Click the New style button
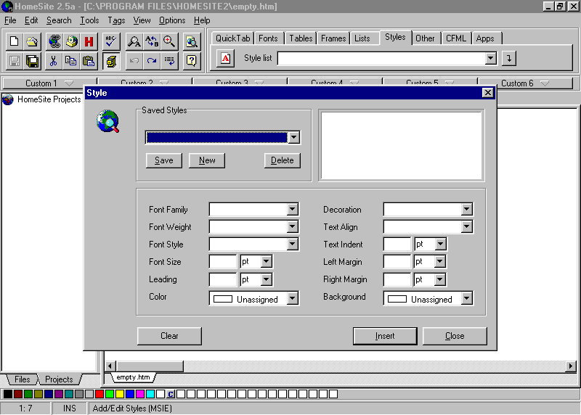The image size is (581, 415). (x=207, y=160)
